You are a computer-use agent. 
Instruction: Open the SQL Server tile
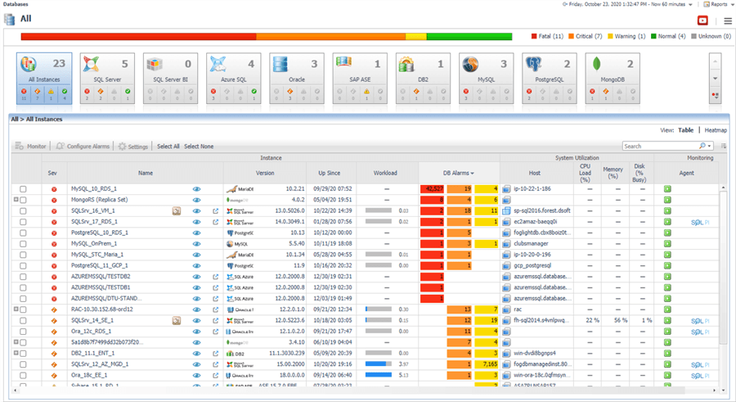107,78
